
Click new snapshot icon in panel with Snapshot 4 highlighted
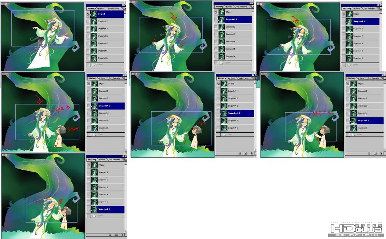246,153
